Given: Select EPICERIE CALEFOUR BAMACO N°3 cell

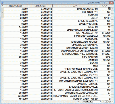Looking at the screenshot, I should pos(75,78).
